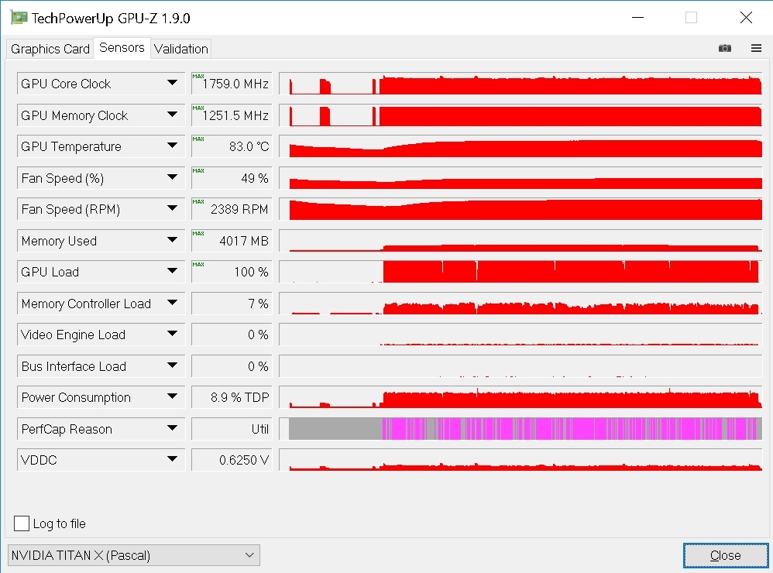
Task: Open the Memory Controller Load dropdown
Action: pyautogui.click(x=172, y=303)
